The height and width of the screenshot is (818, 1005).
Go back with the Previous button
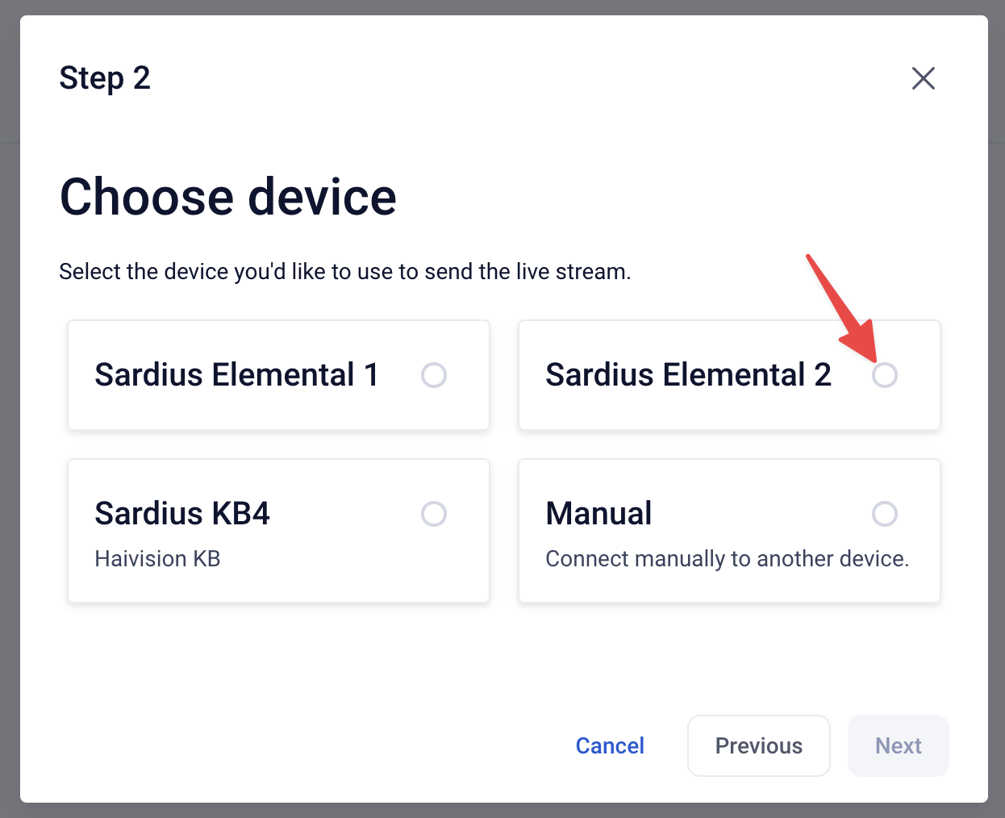[759, 746]
